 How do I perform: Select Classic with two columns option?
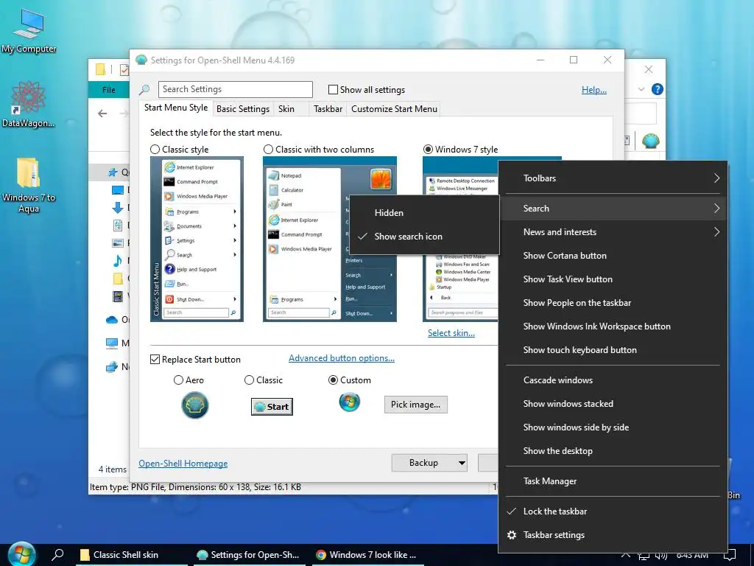pos(268,150)
